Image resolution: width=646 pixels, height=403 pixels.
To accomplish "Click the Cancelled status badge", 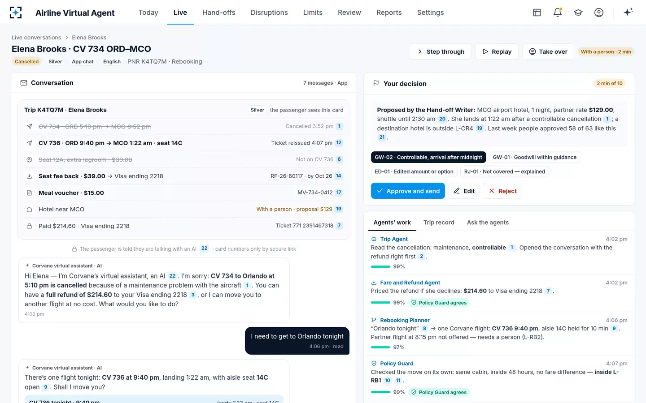I will pyautogui.click(x=27, y=62).
